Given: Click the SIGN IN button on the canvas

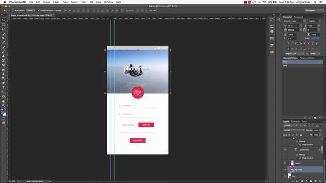Looking at the screenshot, I should [x=146, y=125].
